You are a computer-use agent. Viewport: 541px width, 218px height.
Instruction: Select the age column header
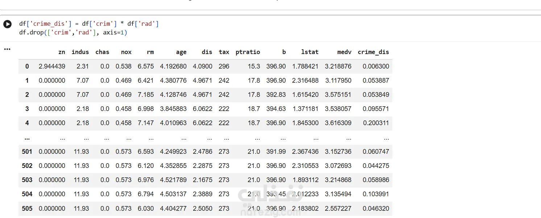181,52
